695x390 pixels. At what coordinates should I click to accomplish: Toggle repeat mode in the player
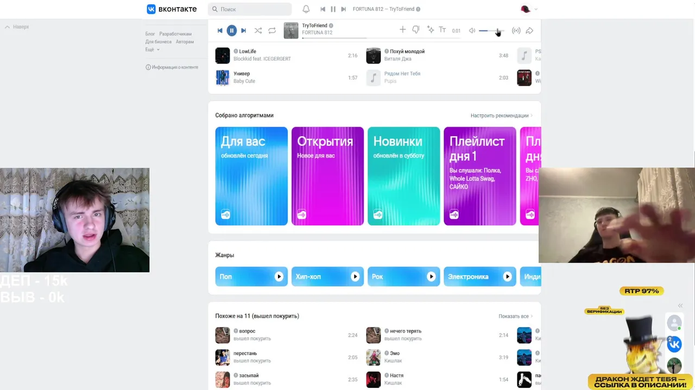point(272,31)
